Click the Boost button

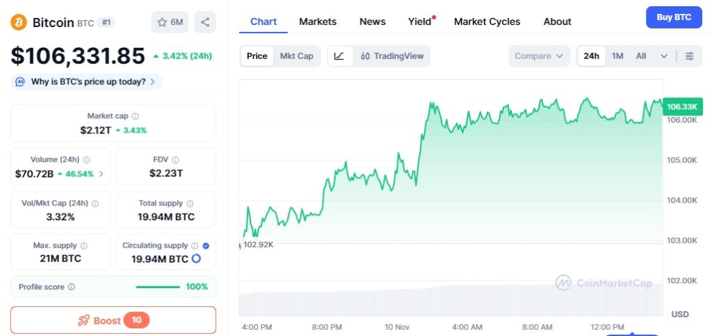pyautogui.click(x=113, y=321)
